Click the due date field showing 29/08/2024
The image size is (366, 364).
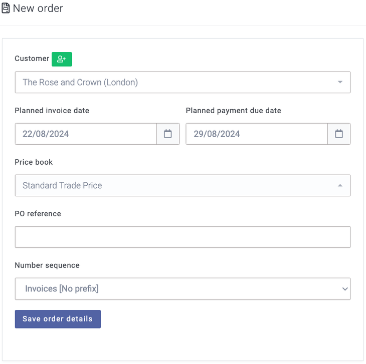tap(256, 134)
